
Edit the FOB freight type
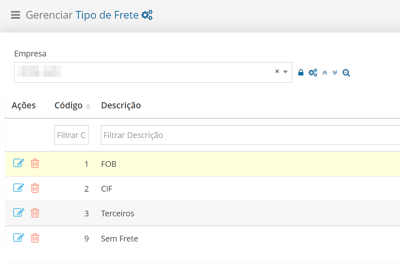click(x=19, y=163)
